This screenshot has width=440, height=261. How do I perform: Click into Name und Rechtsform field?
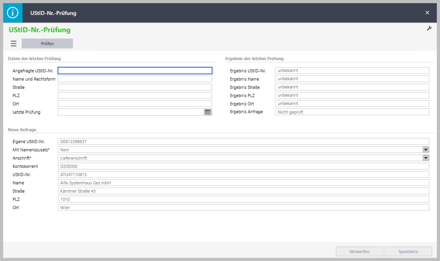[x=135, y=79]
